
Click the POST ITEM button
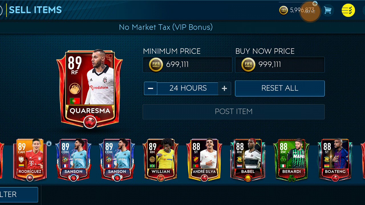pyautogui.click(x=234, y=111)
